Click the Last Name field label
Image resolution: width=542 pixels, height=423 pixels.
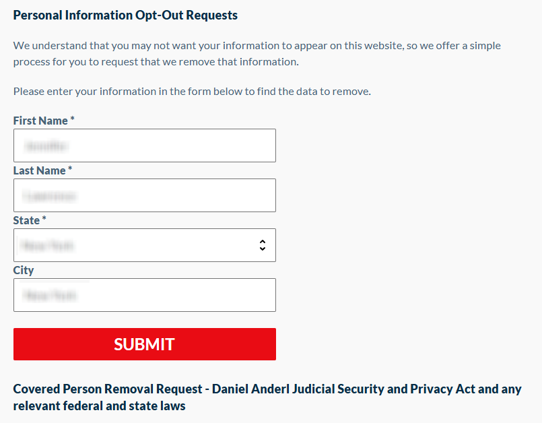(39, 170)
